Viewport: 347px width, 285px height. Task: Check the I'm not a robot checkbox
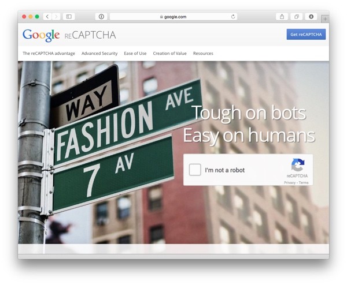(195, 170)
